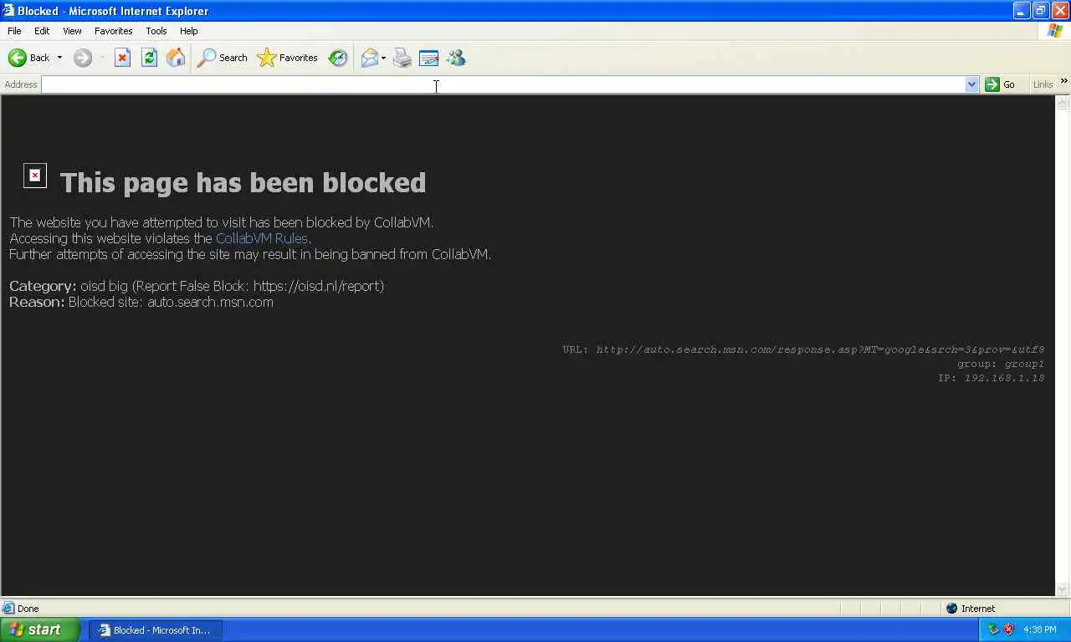Close the Internet Explorer window
The width and height of the screenshot is (1071, 642).
1059,11
